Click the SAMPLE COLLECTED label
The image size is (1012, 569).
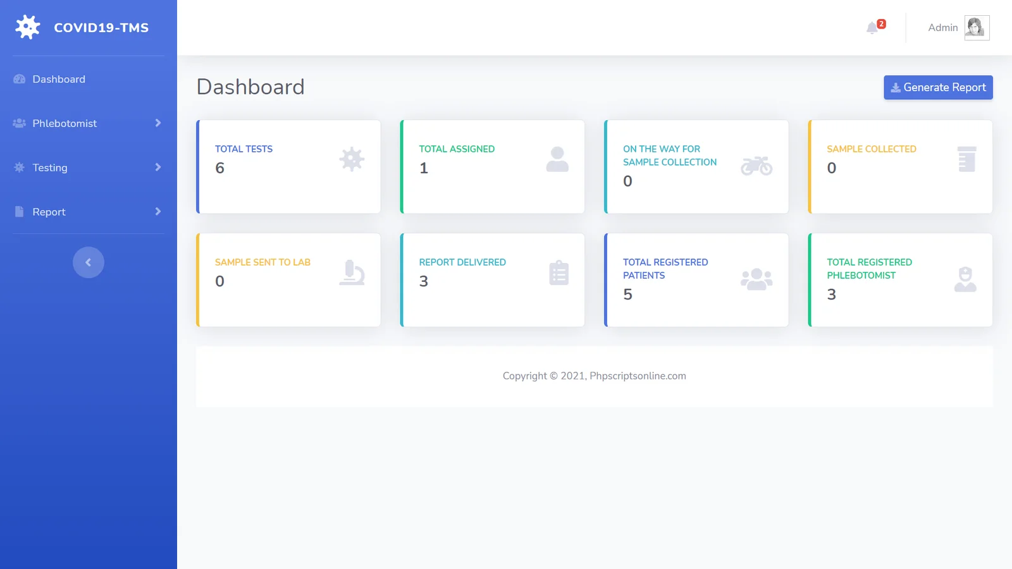[x=872, y=149]
